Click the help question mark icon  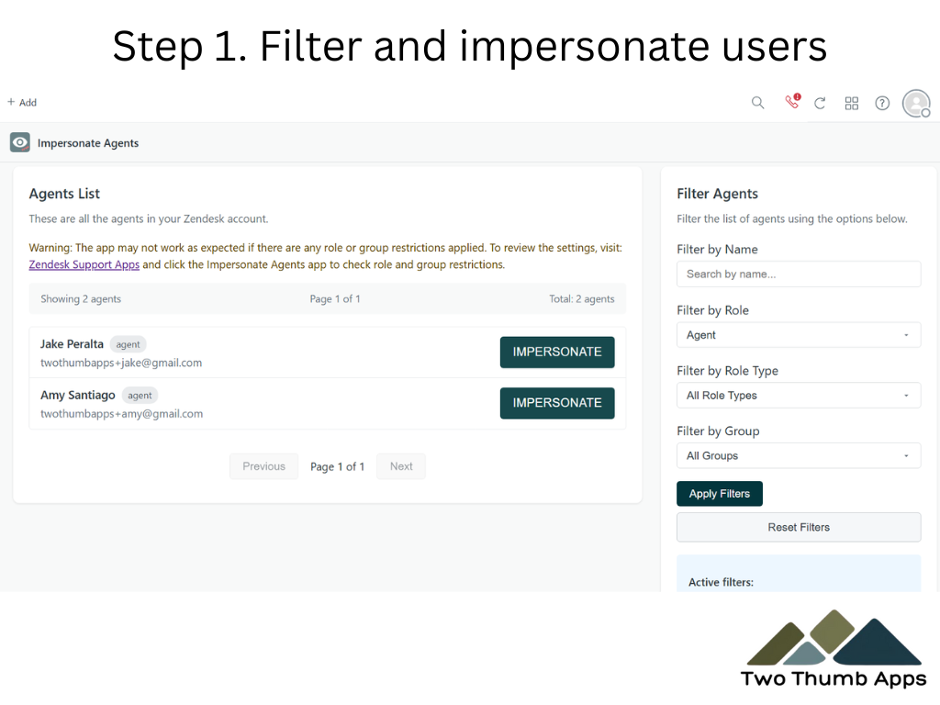coord(882,103)
